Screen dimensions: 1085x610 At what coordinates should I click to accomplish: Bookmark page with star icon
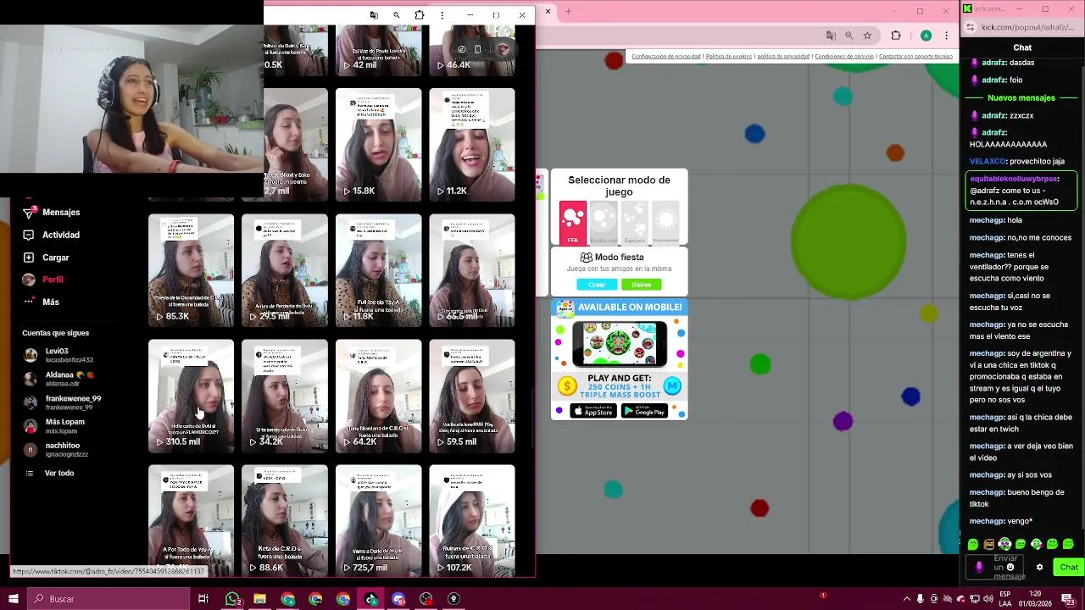(867, 36)
